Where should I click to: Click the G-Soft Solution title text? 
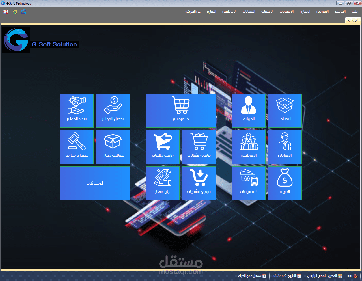(x=54, y=44)
